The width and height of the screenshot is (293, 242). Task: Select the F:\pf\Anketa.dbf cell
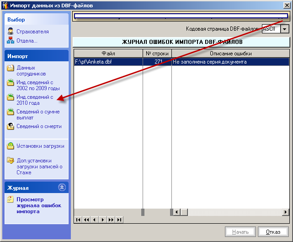click(x=108, y=62)
